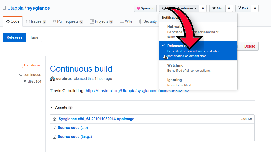Switch to the Code tab
271x152 pixels.
13,21
